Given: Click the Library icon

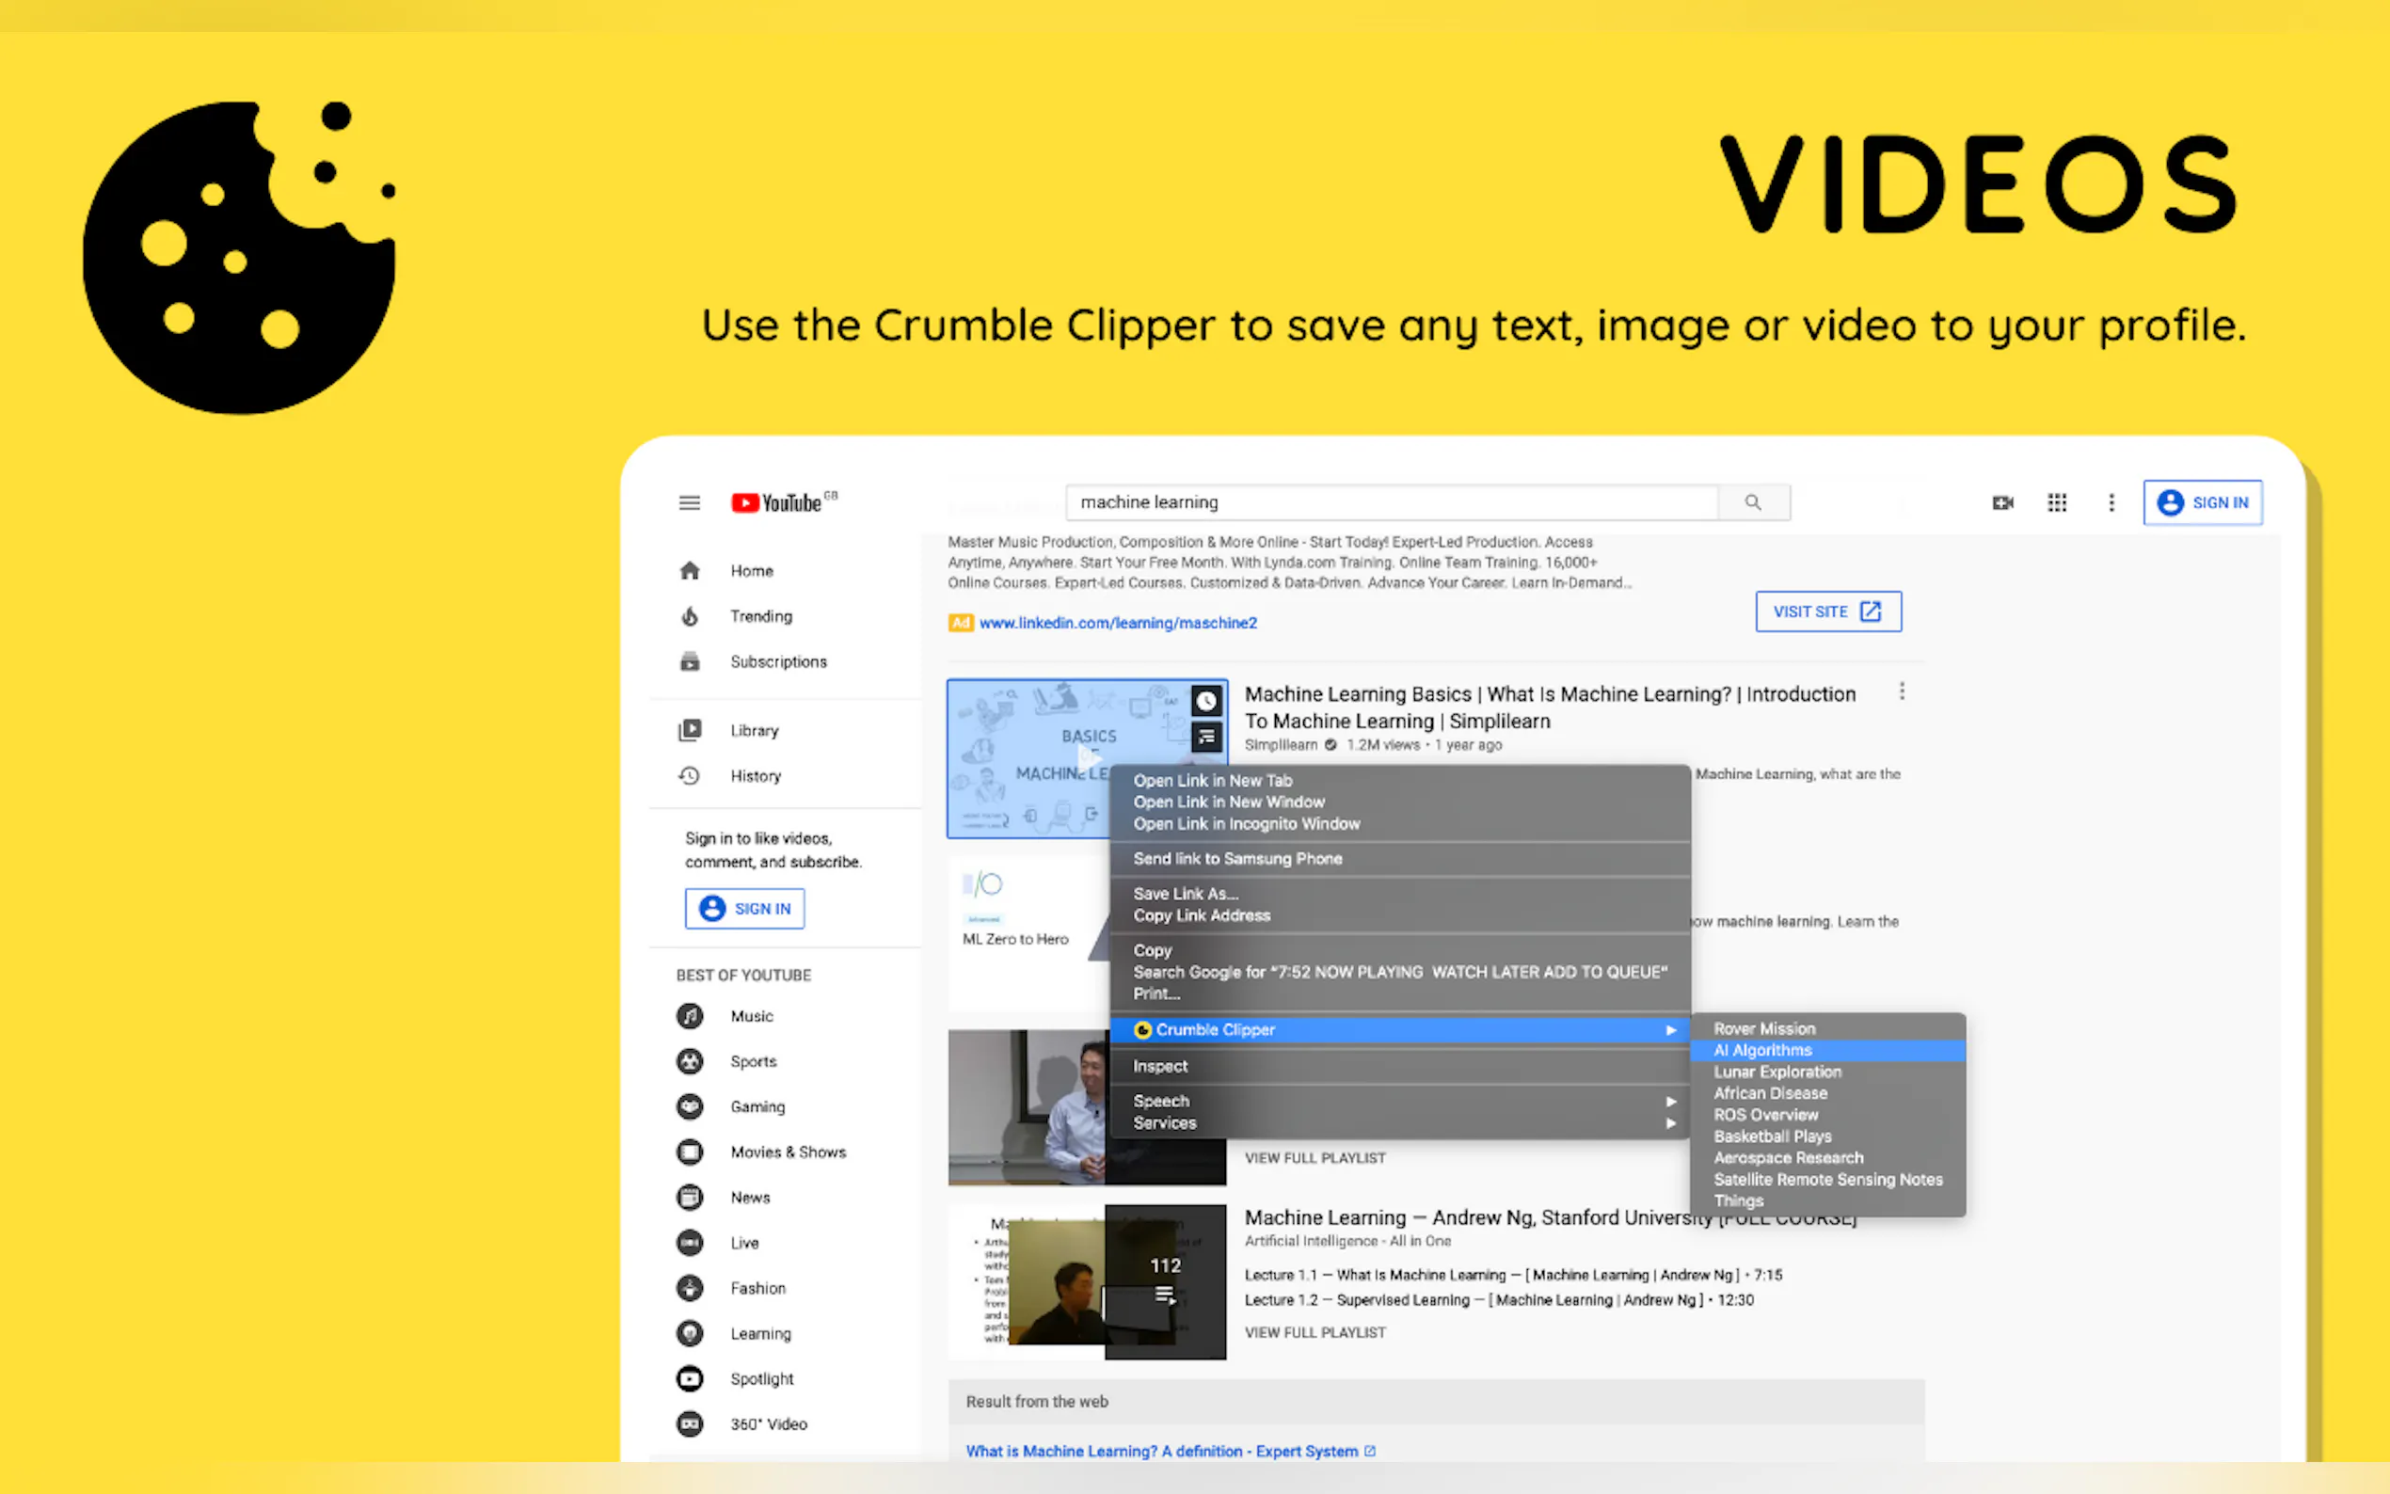Looking at the screenshot, I should tap(690, 730).
